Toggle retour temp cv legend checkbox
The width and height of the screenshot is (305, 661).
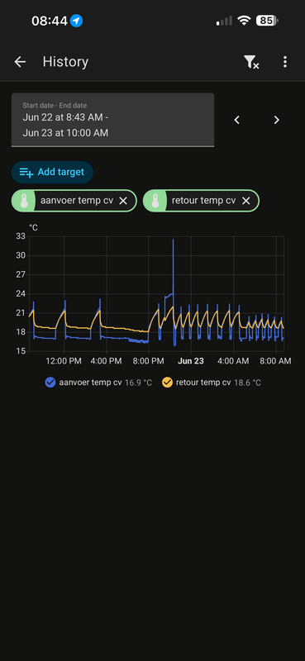coord(168,383)
